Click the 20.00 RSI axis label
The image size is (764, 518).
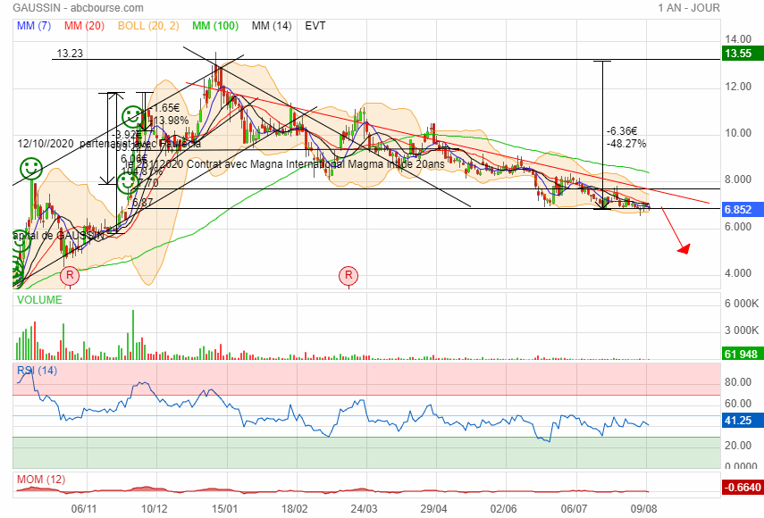tap(738, 446)
